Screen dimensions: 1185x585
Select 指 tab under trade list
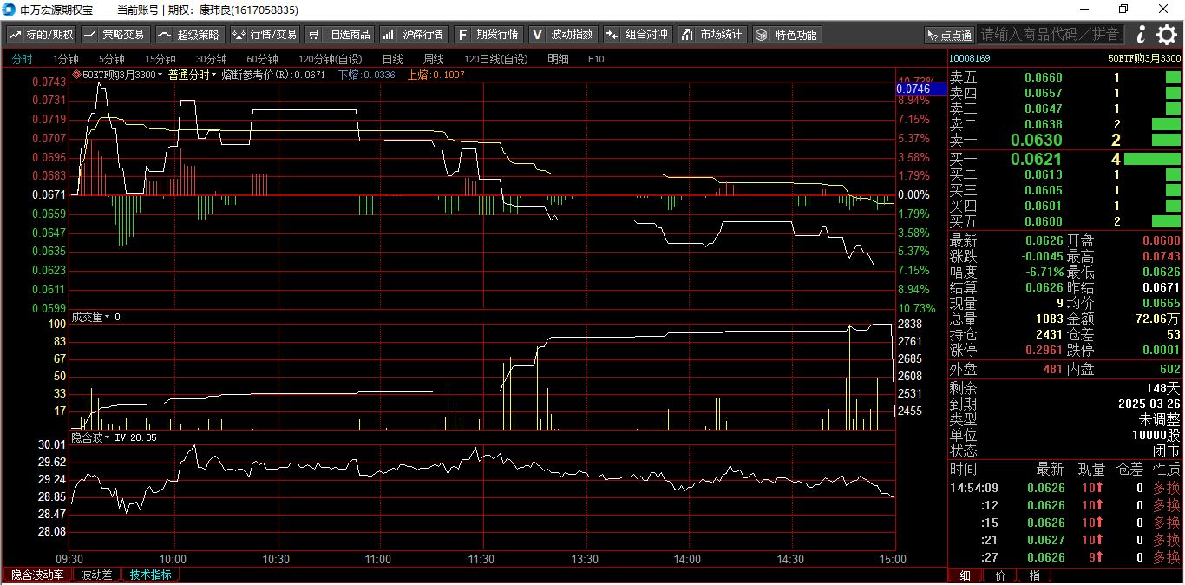click(1034, 575)
